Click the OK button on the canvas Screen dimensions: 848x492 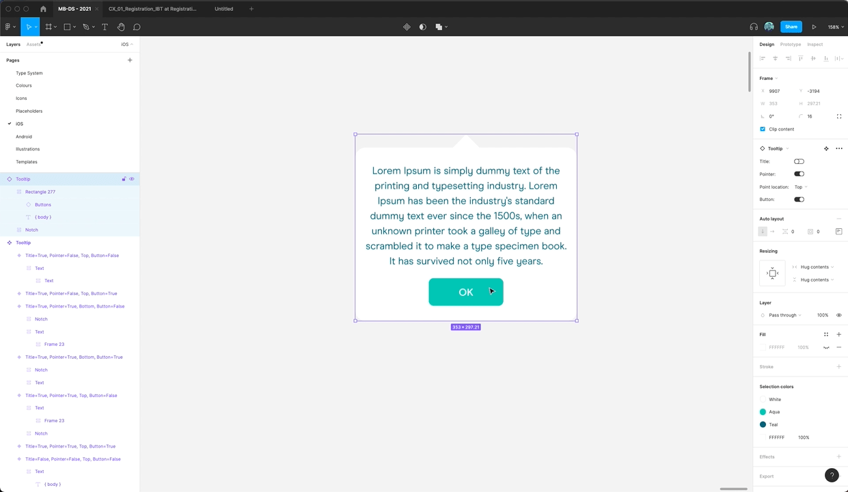[465, 292]
